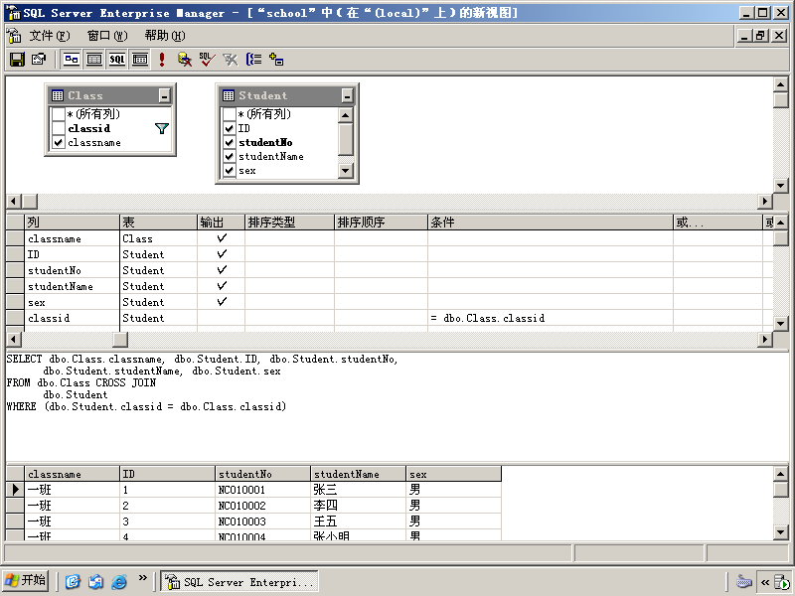Launch Internet Explorer from quick launch
795x596 pixels.
pyautogui.click(x=119, y=581)
